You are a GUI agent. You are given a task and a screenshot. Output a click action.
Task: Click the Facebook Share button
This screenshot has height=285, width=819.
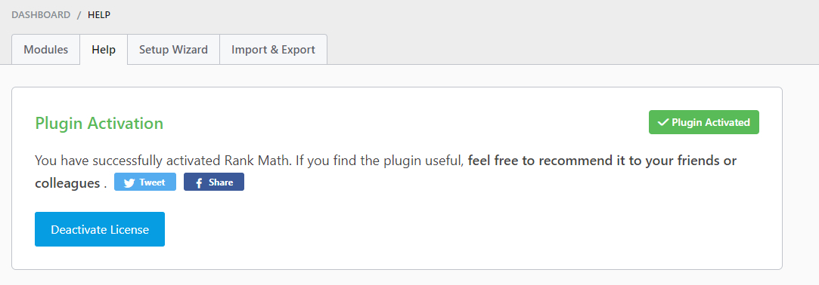213,182
